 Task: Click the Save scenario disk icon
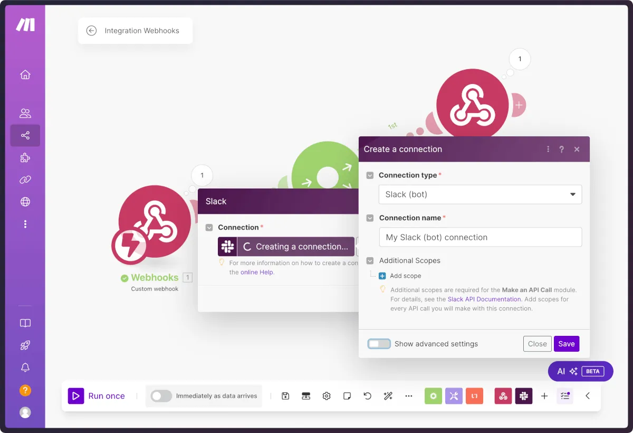[285, 396]
